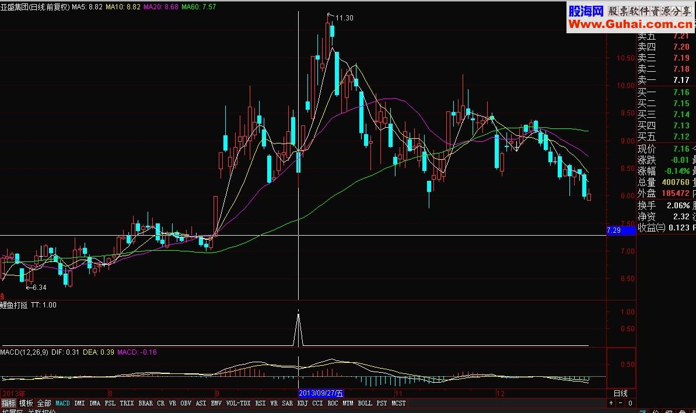Open the 指标 indicator tab

pyautogui.click(x=8, y=403)
